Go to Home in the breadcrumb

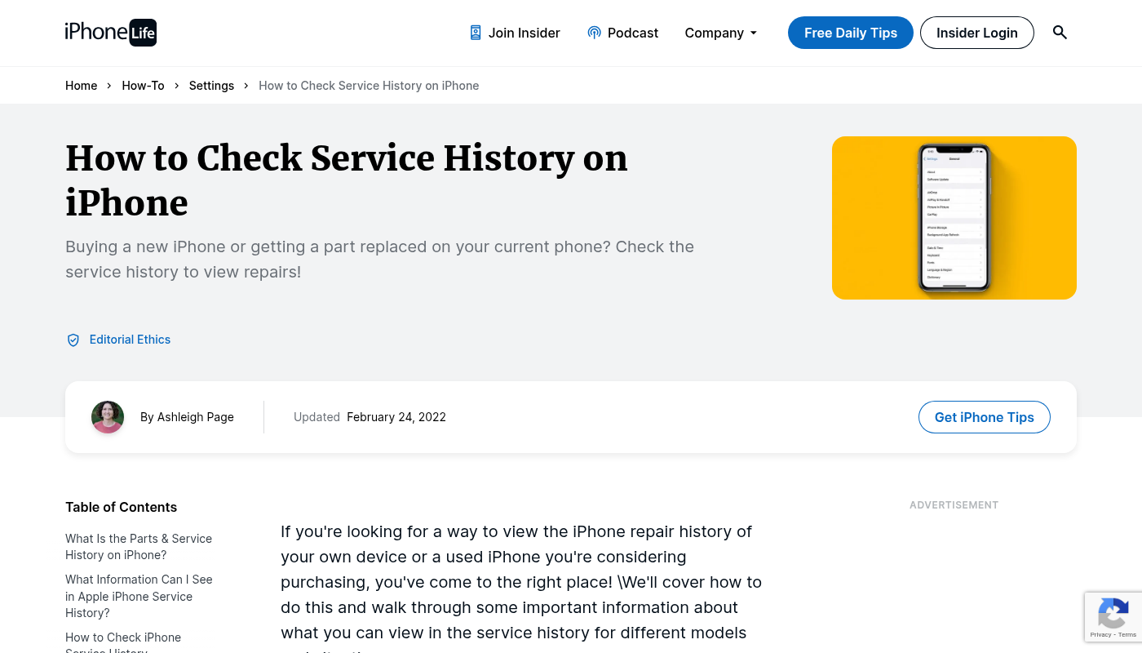pos(81,86)
